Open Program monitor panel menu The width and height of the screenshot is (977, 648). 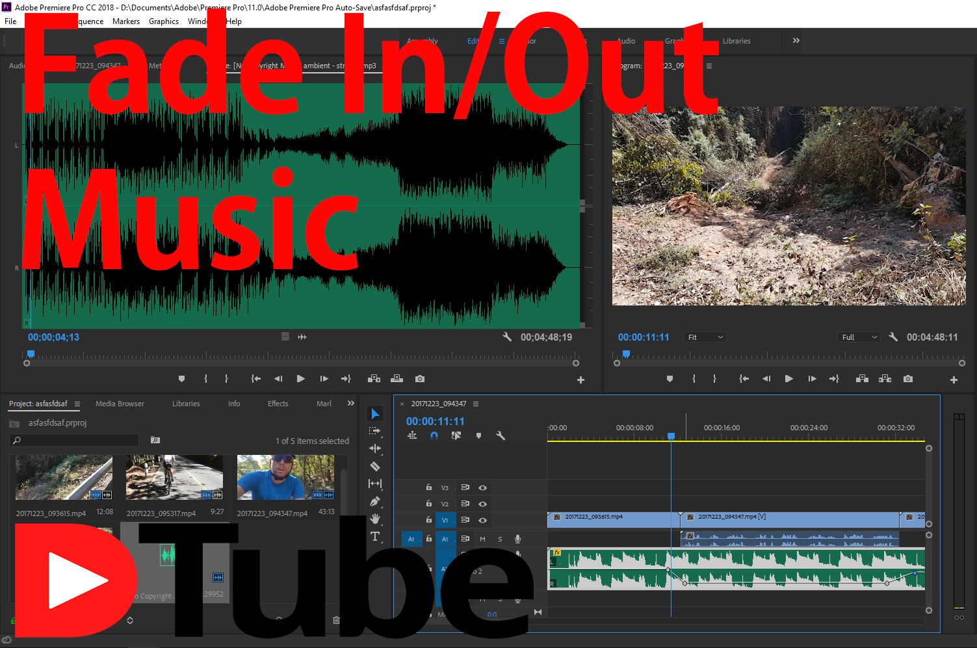[709, 66]
